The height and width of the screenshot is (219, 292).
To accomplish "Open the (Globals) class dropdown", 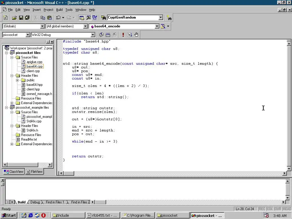I will pos(42,26).
